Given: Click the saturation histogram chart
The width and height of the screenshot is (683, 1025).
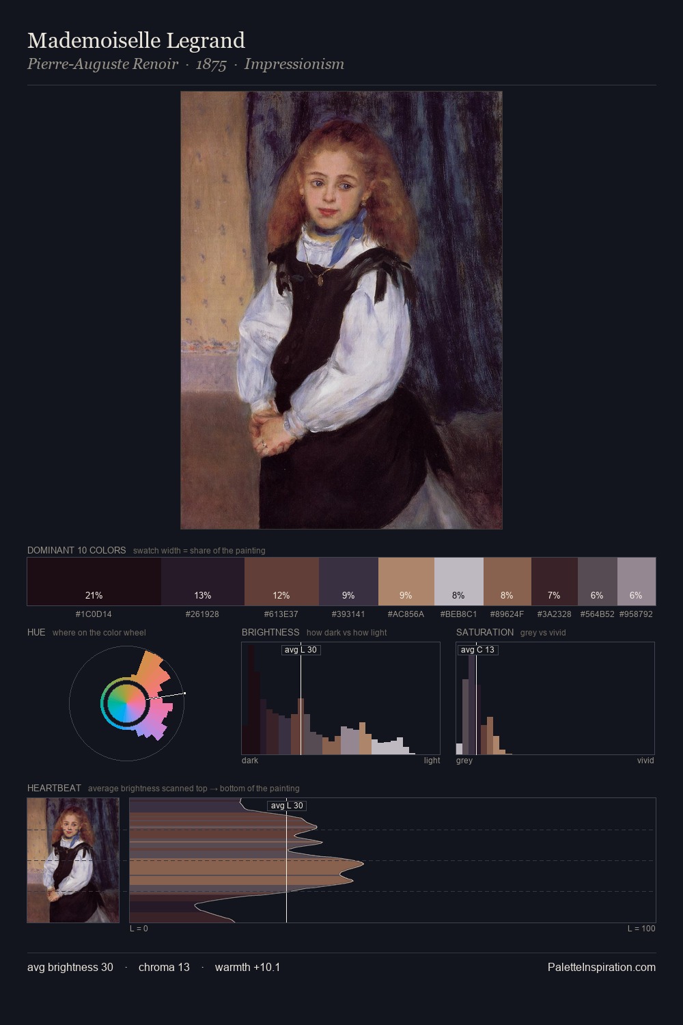Looking at the screenshot, I should coord(555,698).
